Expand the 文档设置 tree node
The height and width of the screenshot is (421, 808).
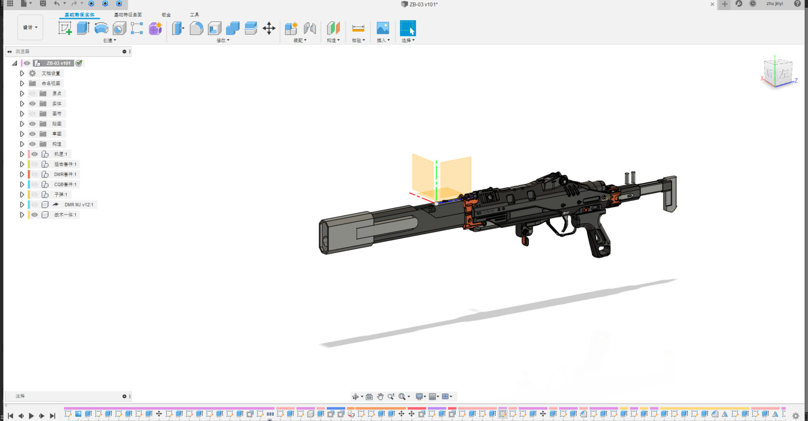point(22,73)
